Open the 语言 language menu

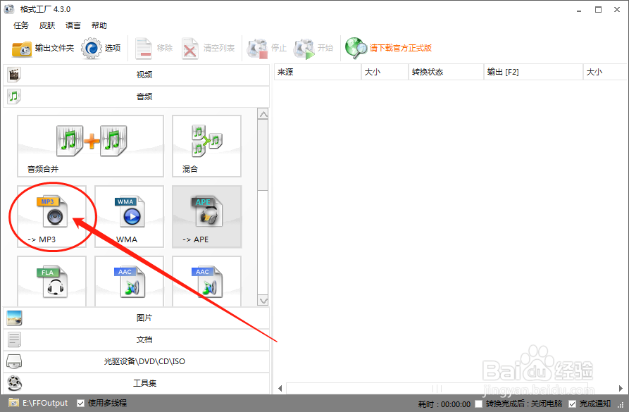[73, 25]
